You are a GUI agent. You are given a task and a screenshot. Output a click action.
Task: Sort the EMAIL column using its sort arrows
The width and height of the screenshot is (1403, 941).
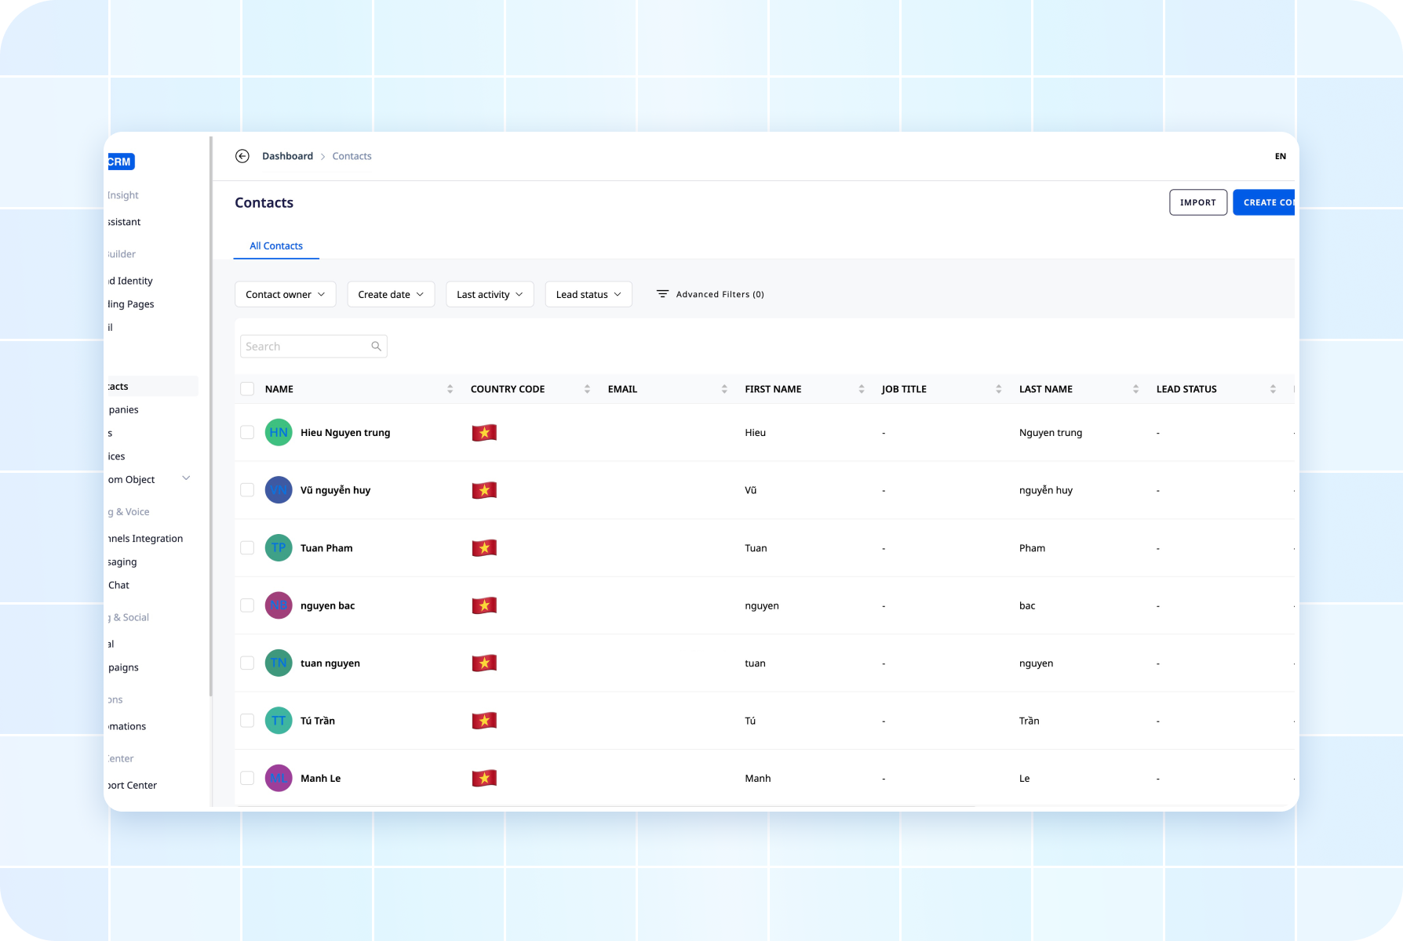(723, 388)
